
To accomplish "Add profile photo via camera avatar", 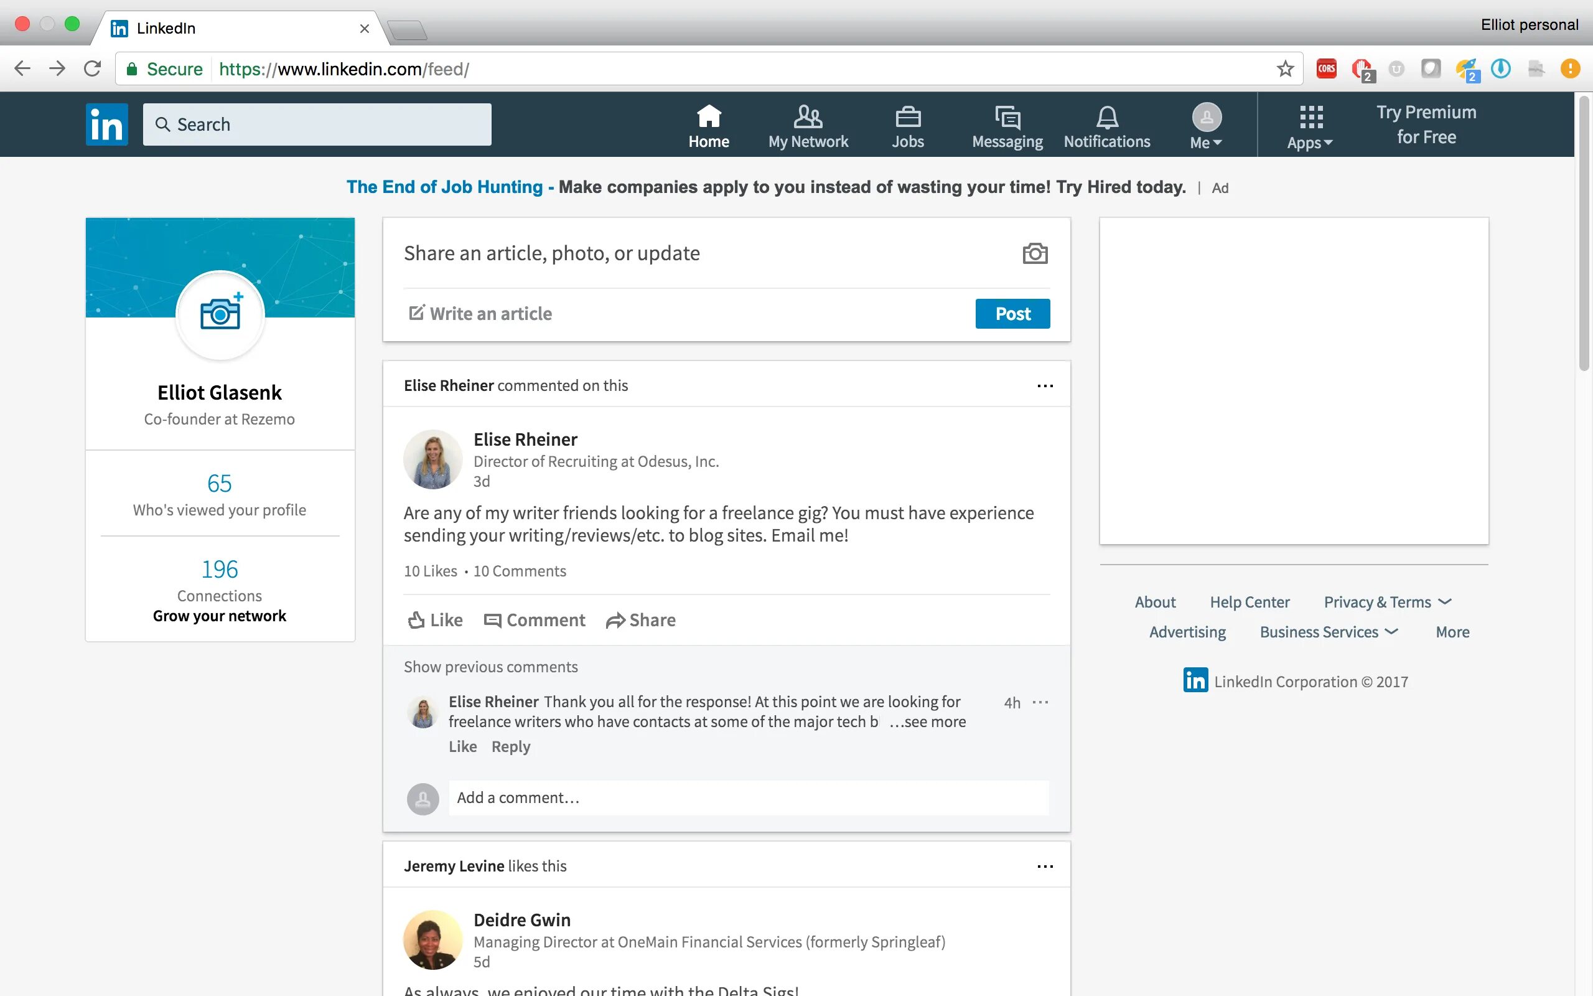I will 220,314.
